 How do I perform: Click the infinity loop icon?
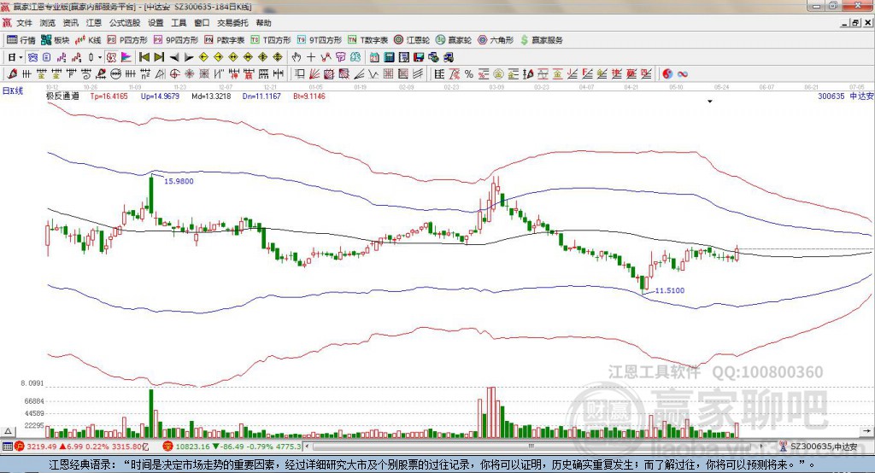point(683,73)
